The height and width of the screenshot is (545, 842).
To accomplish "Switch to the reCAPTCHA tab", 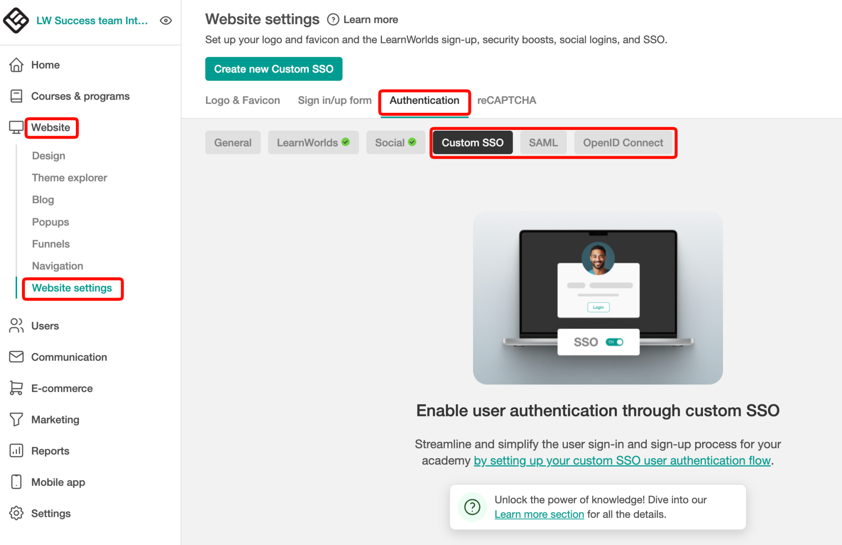I will (x=507, y=100).
